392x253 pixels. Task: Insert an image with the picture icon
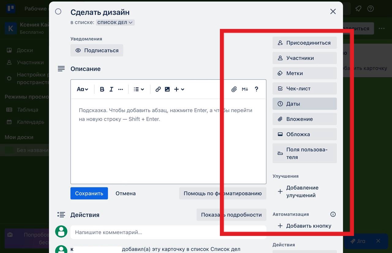click(x=167, y=89)
